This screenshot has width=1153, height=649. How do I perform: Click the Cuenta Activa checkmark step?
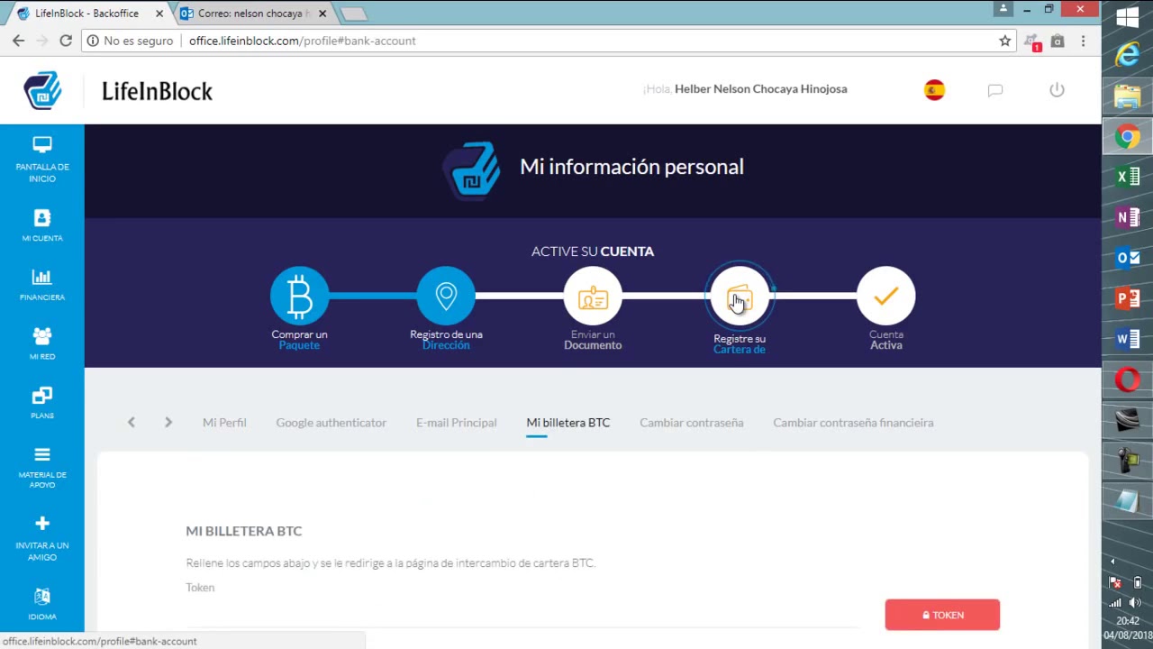point(886,296)
